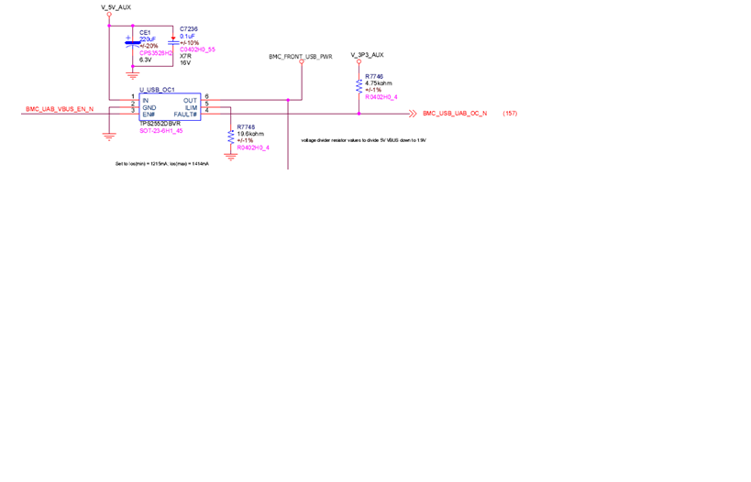Click the OUT pin label
This screenshot has width=751, height=482.
[x=190, y=101]
